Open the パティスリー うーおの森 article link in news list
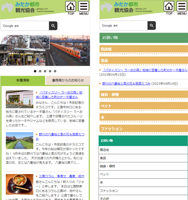188x200 pixels. (x=59, y=95)
